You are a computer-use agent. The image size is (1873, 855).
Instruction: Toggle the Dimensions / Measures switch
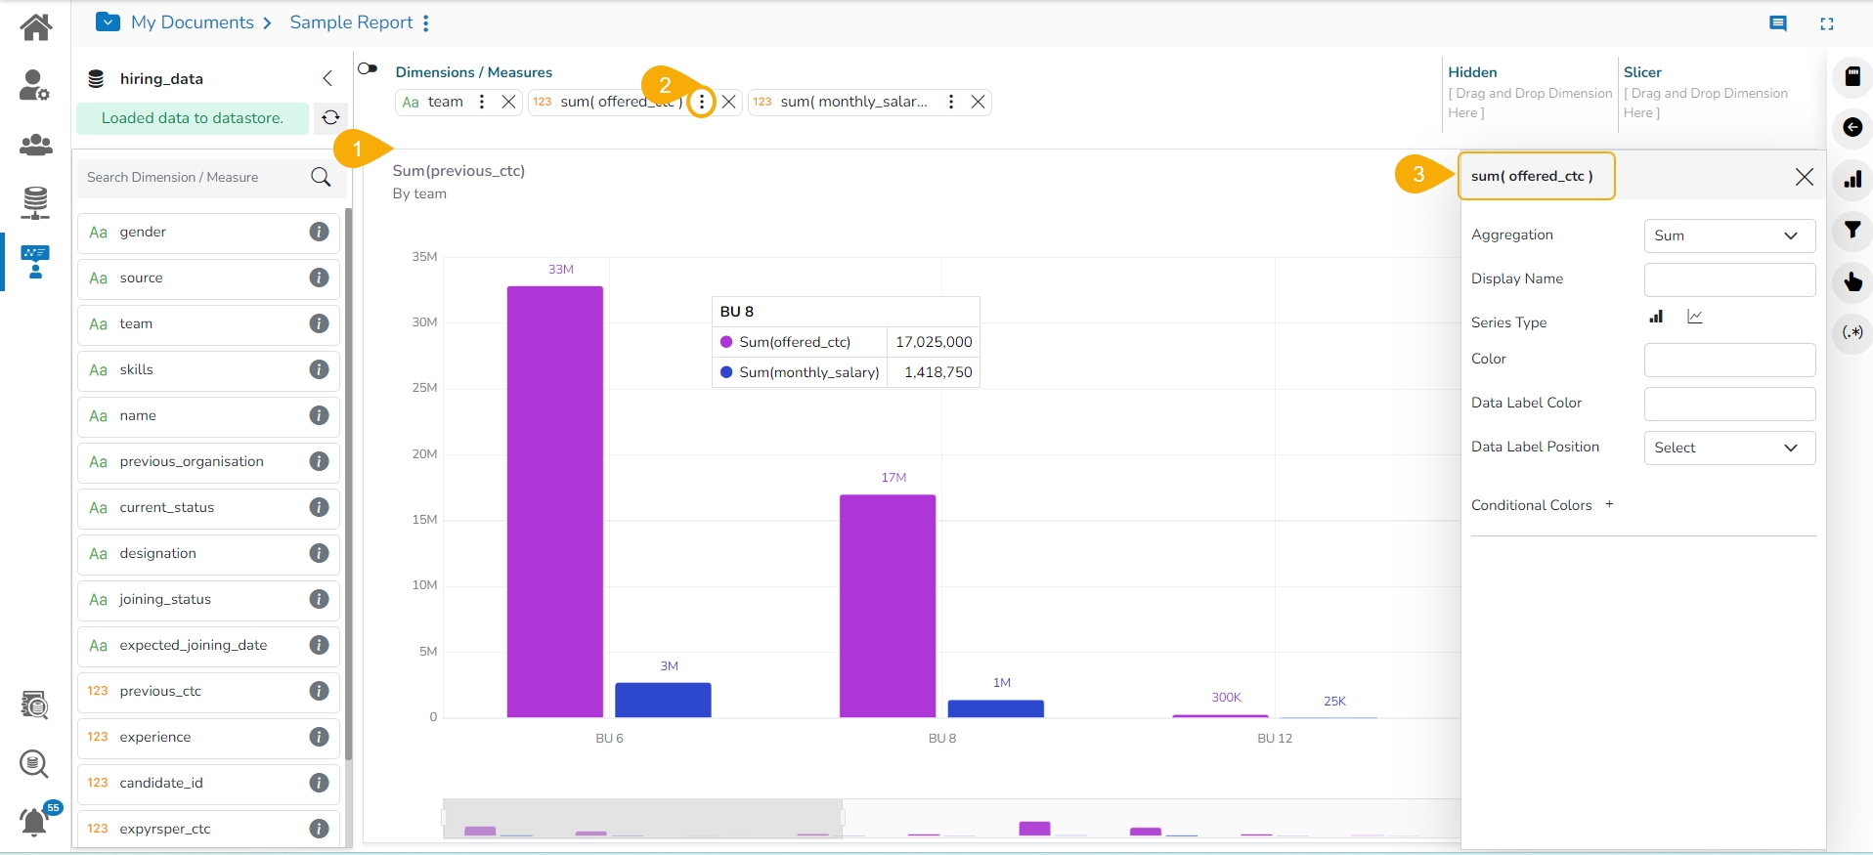(369, 68)
